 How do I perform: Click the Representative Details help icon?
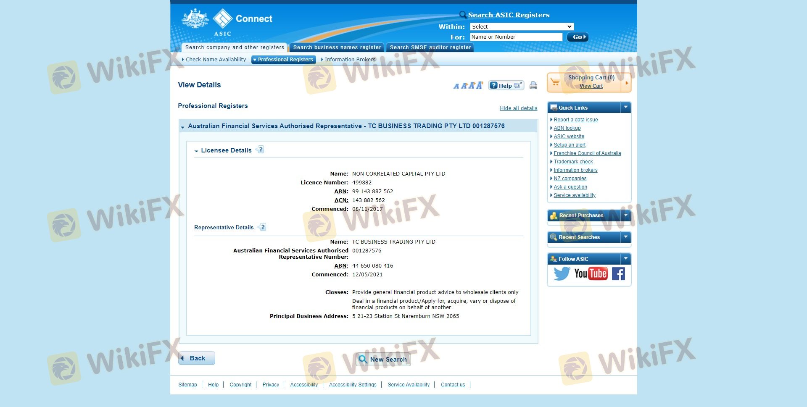(262, 227)
